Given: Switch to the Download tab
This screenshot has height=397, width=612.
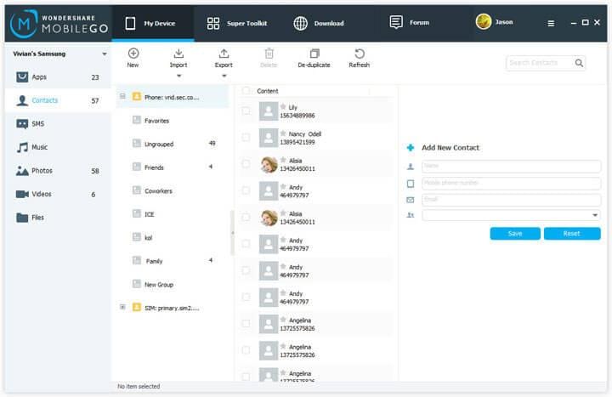Looking at the screenshot, I should click(x=319, y=24).
